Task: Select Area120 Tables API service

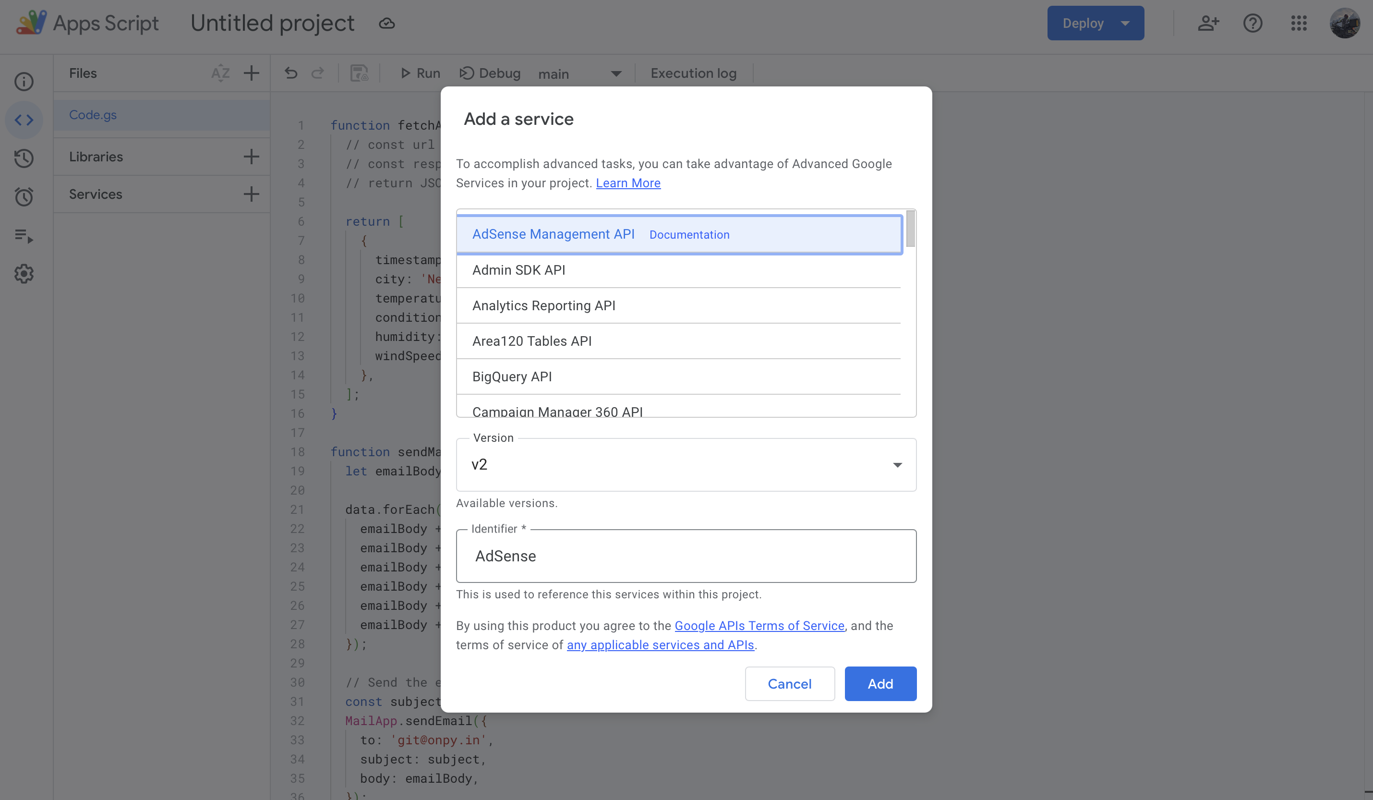Action: 679,341
